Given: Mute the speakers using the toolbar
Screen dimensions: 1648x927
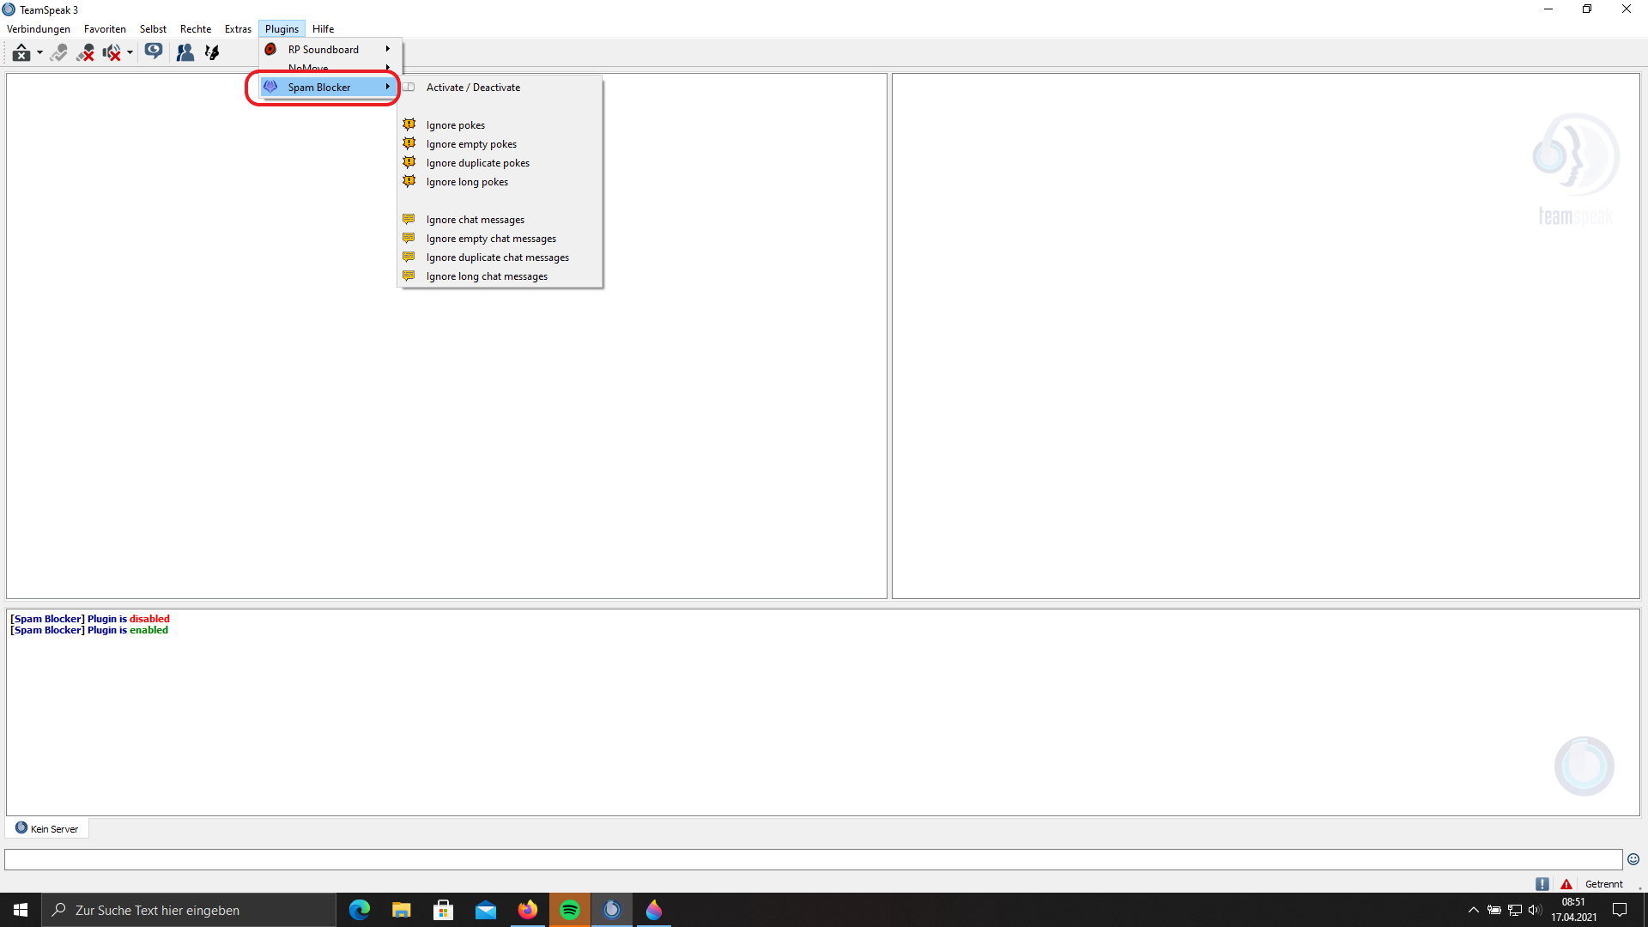Looking at the screenshot, I should 112,53.
